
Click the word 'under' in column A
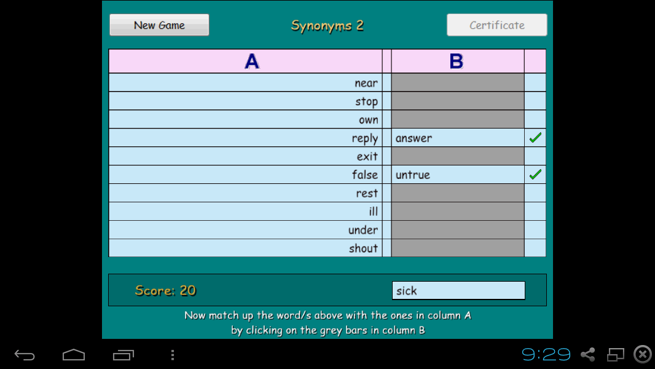pos(363,230)
